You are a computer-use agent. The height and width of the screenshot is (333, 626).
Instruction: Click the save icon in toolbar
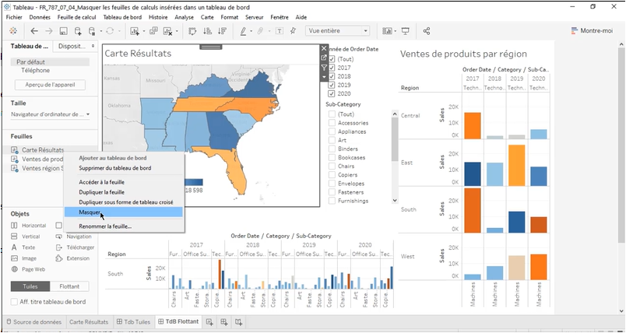63,31
